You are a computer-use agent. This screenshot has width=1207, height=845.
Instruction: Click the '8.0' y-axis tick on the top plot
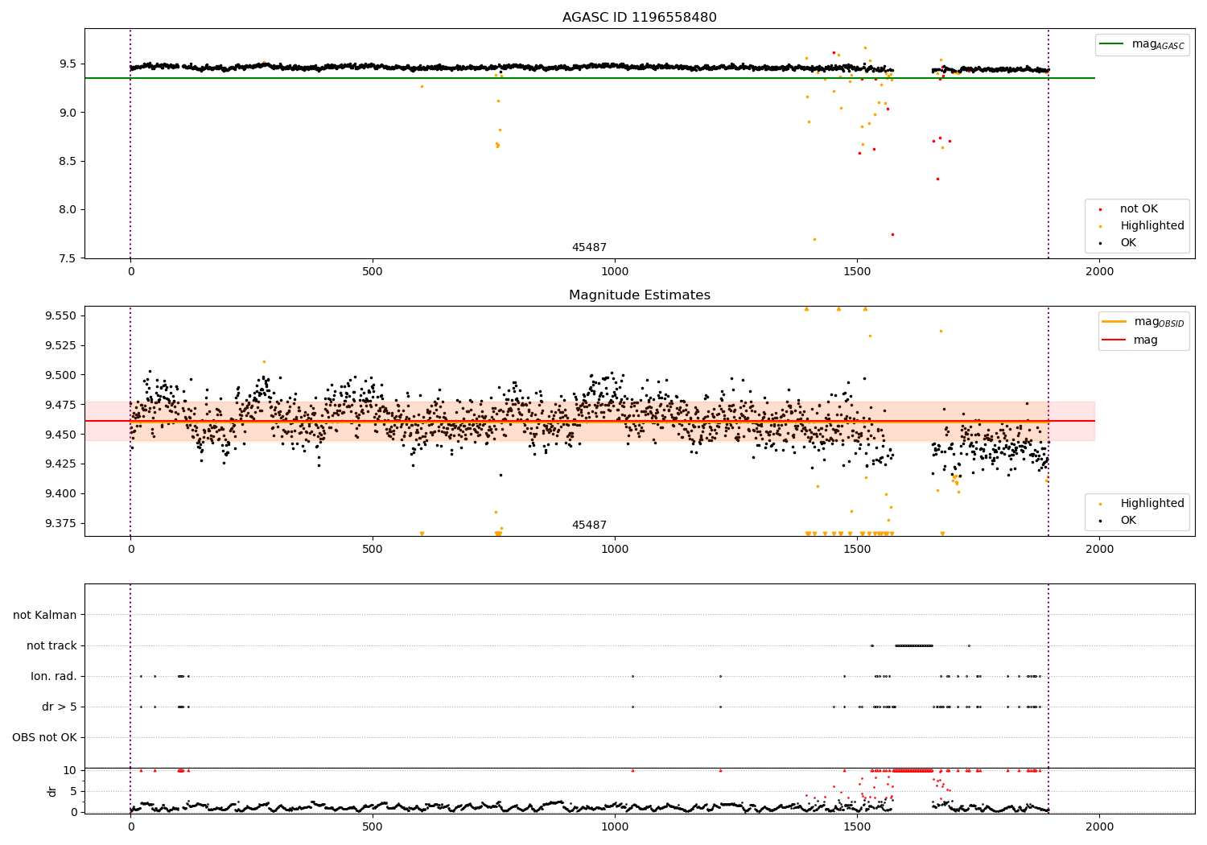coord(68,210)
